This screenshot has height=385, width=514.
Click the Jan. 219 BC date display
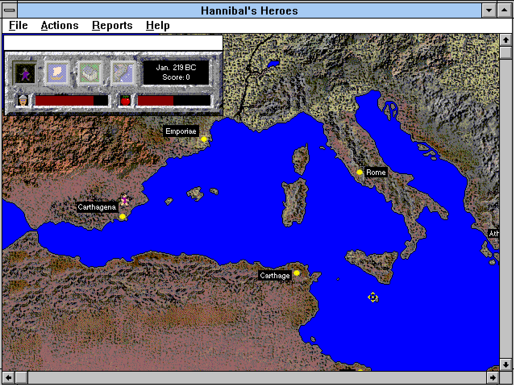point(176,68)
